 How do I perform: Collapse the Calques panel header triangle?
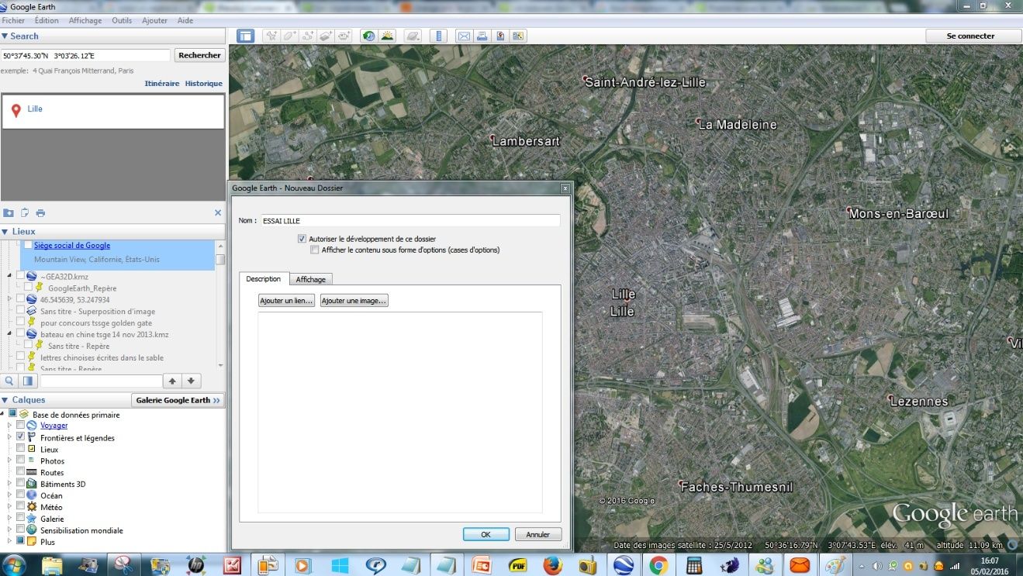point(5,400)
